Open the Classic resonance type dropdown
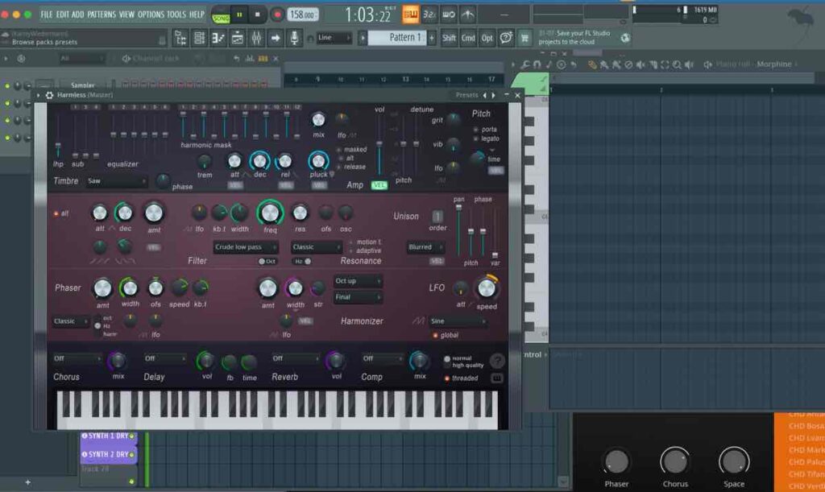 316,247
